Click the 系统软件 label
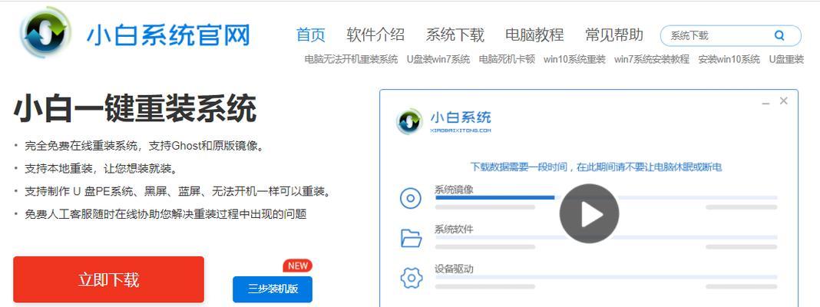820x307 pixels. (454, 229)
